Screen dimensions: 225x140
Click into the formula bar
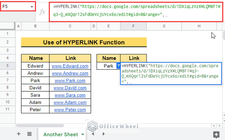click(x=136, y=12)
